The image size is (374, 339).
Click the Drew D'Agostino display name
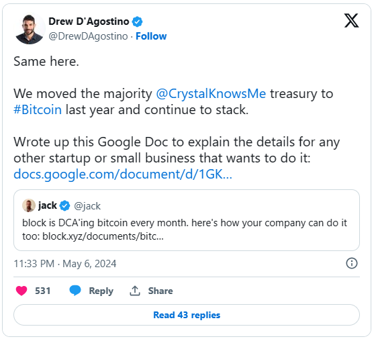coord(89,21)
